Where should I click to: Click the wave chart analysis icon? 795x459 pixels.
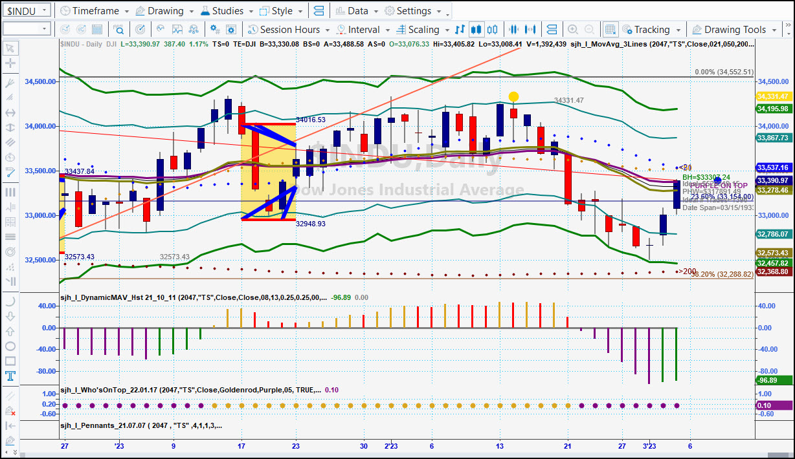[x=160, y=29]
